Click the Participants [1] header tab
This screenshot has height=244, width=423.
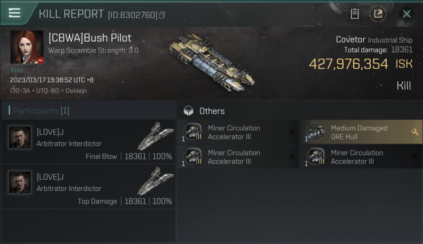click(41, 111)
